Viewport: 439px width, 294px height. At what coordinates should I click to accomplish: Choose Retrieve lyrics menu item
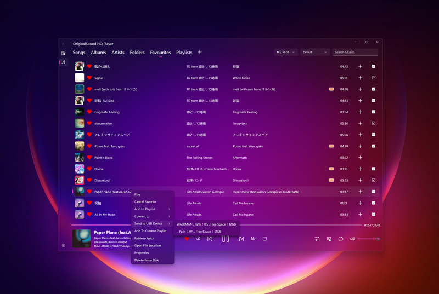[153, 238]
